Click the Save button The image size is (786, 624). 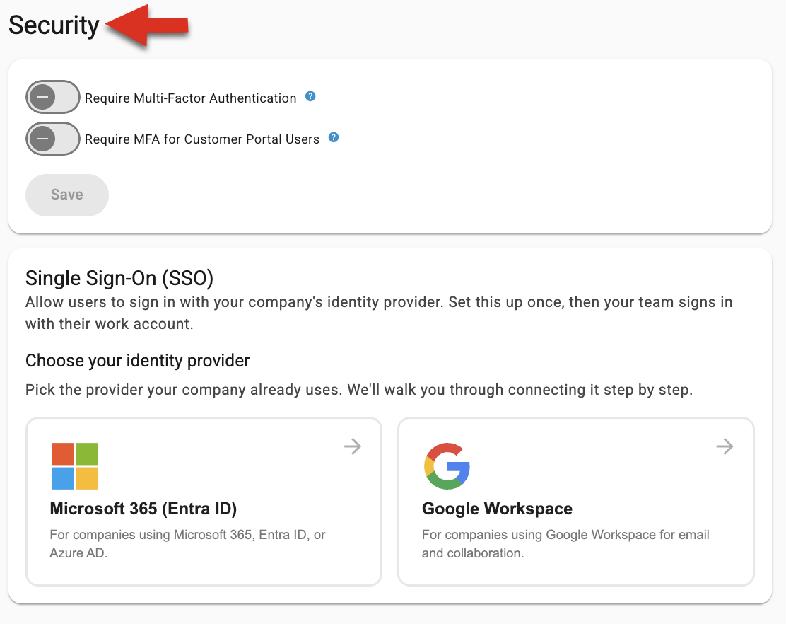coord(67,195)
